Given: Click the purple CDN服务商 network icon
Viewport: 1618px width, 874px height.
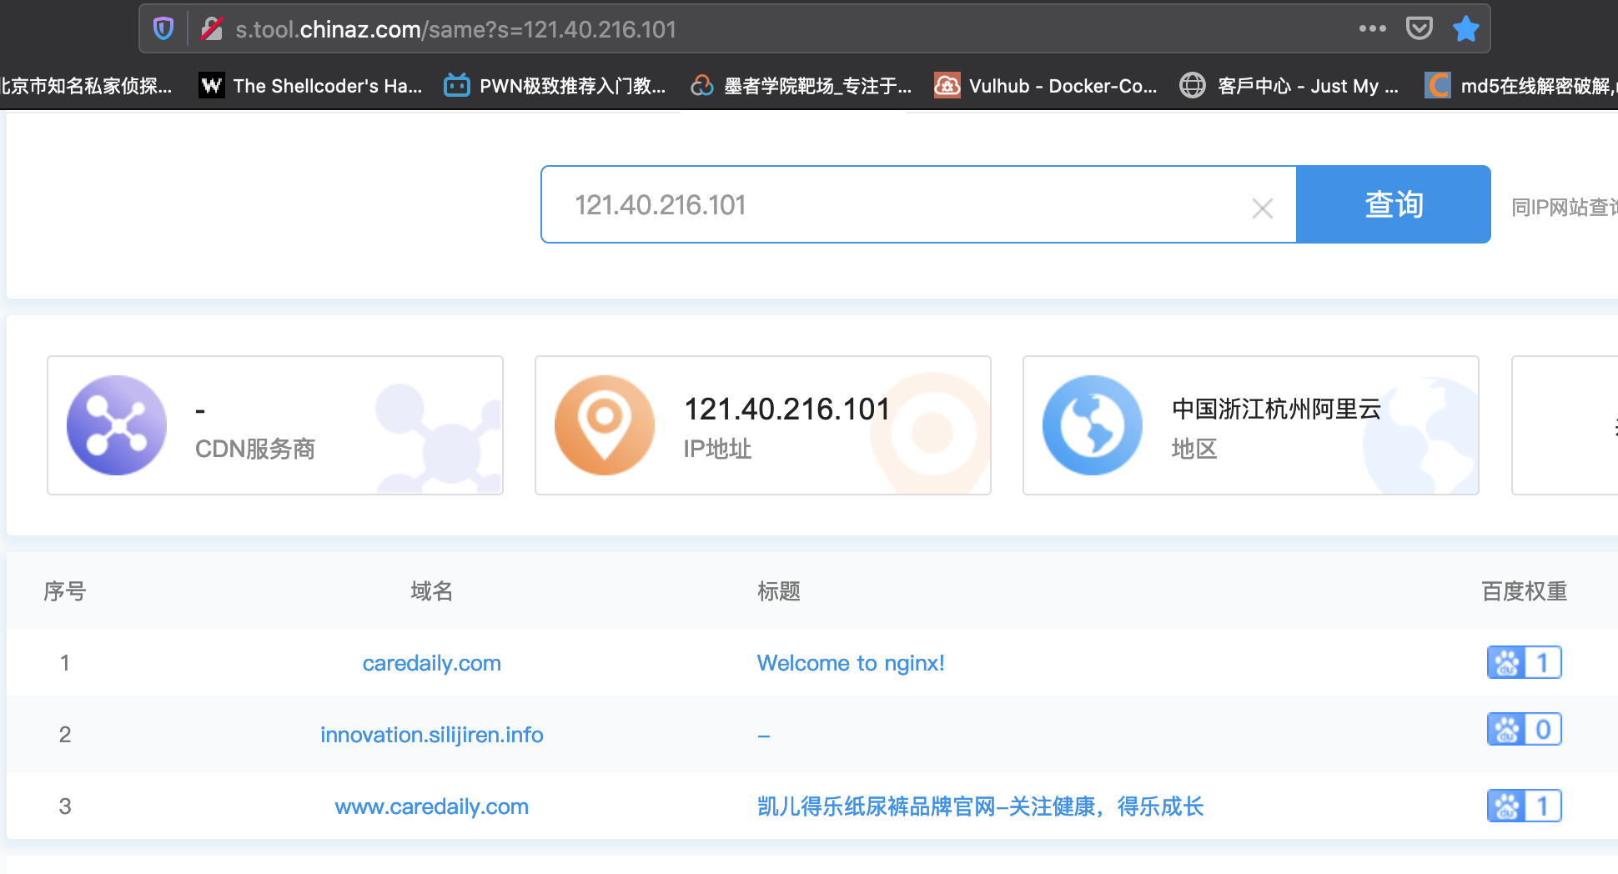Looking at the screenshot, I should point(117,425).
